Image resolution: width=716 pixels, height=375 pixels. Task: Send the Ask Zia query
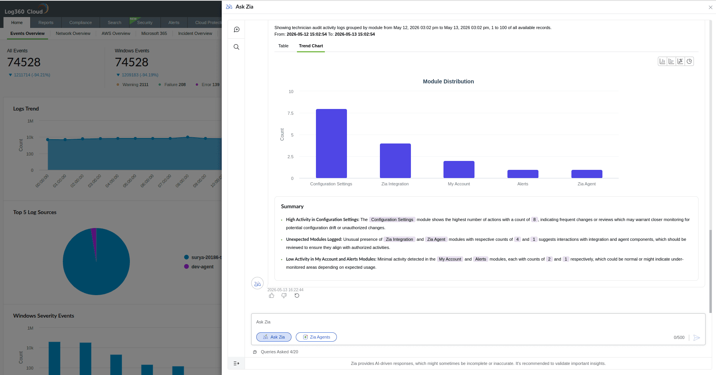pos(697,337)
